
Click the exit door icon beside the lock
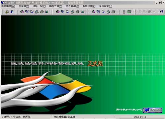tap(12, 12)
